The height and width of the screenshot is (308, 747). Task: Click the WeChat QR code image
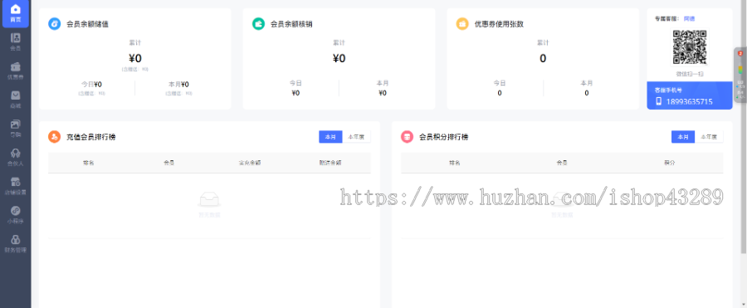[690, 46]
